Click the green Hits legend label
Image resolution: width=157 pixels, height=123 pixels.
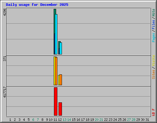pos(153,13)
